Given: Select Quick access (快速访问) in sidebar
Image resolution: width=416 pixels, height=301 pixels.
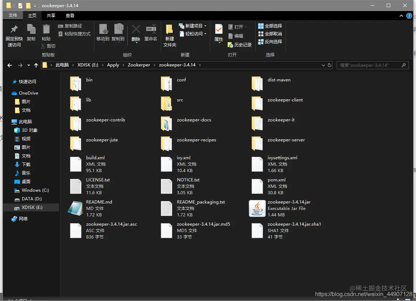Looking at the screenshot, I should coord(24,82).
